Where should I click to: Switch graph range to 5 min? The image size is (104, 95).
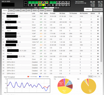[95, 77]
